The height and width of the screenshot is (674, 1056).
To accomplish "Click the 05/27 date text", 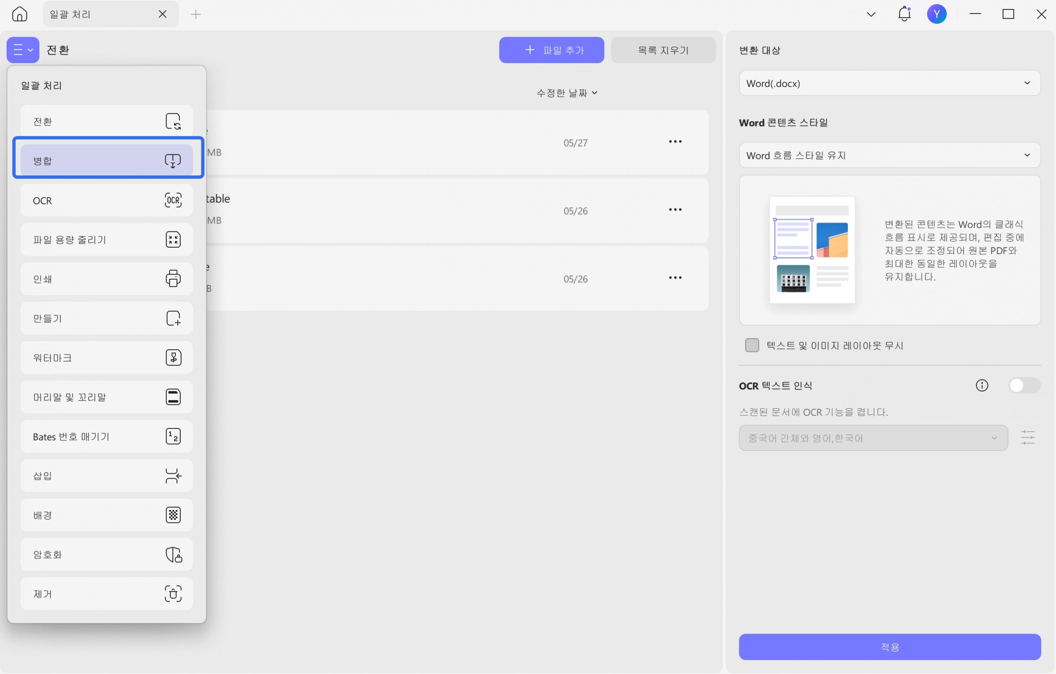I will tap(575, 143).
